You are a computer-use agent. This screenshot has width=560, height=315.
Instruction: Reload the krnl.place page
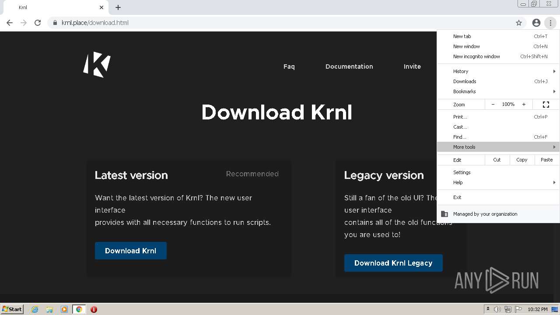click(38, 23)
